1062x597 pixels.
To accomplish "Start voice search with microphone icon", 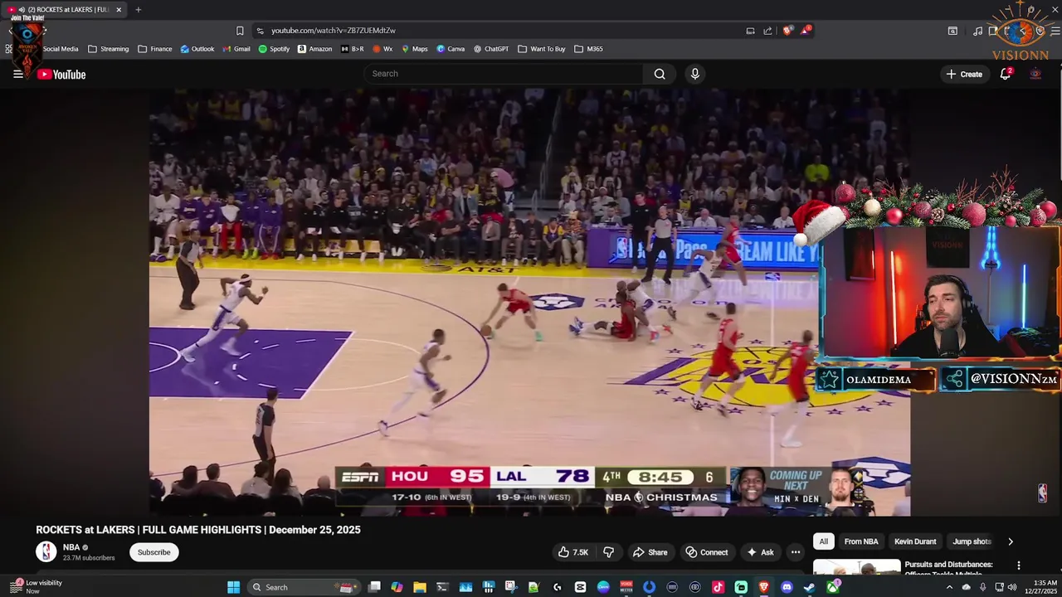I will [695, 74].
